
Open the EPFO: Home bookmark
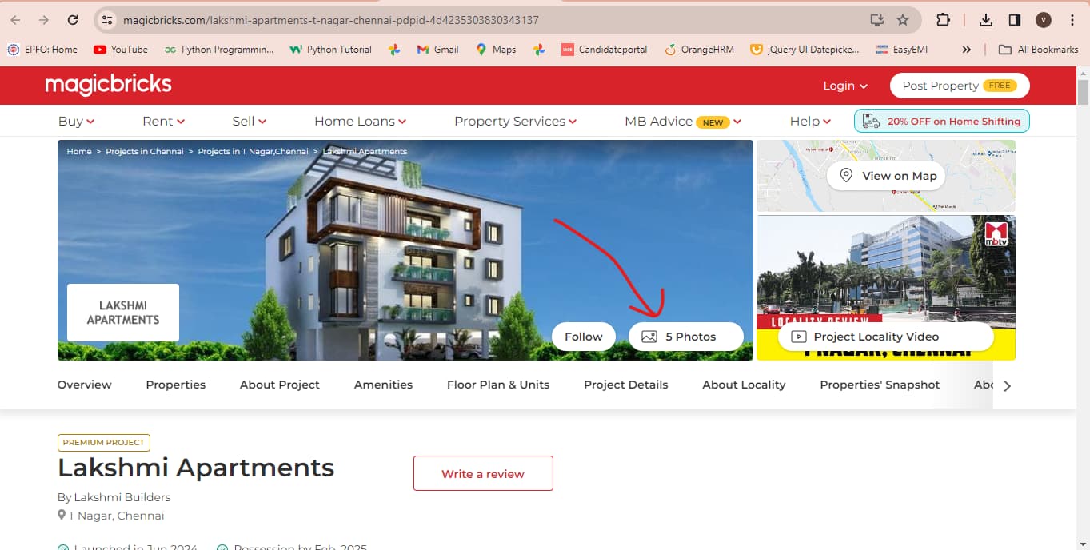pos(42,50)
